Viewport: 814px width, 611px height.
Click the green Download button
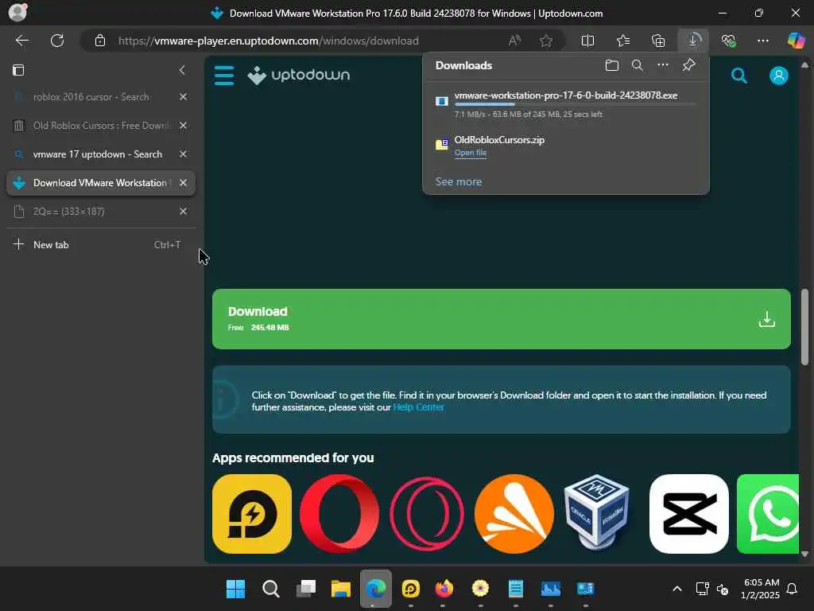(x=501, y=319)
